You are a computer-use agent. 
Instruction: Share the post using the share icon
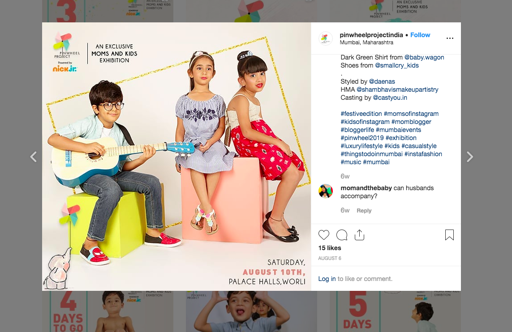pos(359,235)
